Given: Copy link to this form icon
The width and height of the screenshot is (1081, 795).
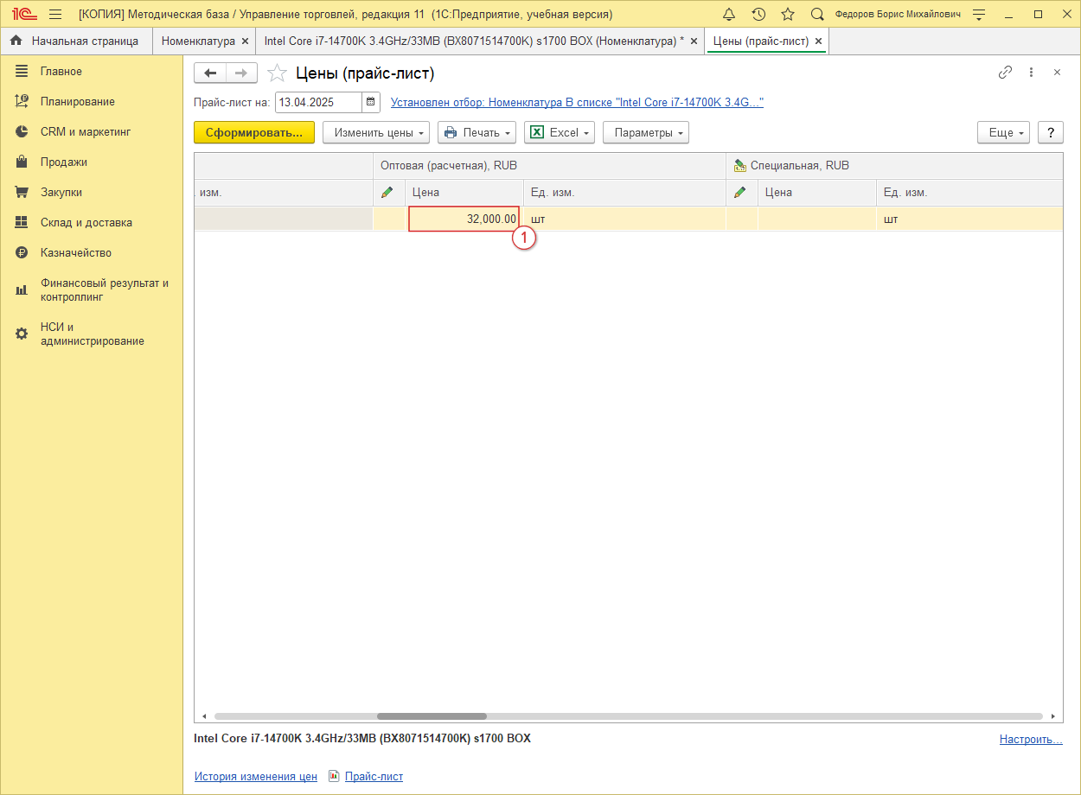Looking at the screenshot, I should click(x=1005, y=73).
